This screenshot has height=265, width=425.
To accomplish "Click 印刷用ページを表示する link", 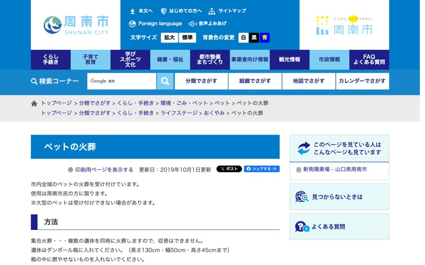I will click(104, 170).
